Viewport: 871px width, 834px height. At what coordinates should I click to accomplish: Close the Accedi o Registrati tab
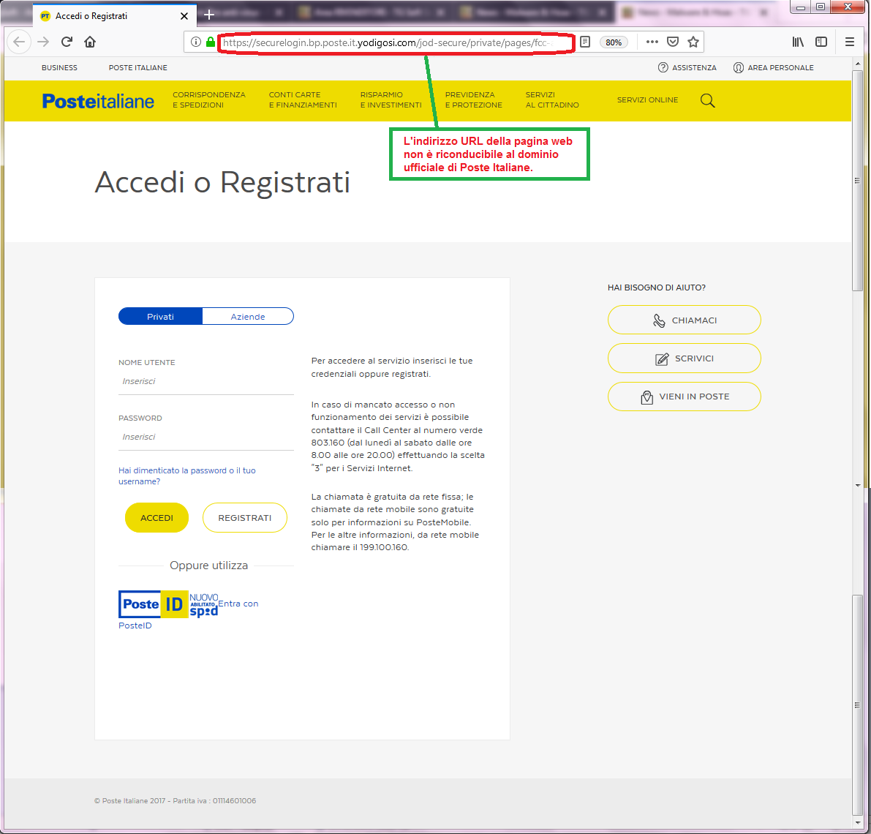184,16
